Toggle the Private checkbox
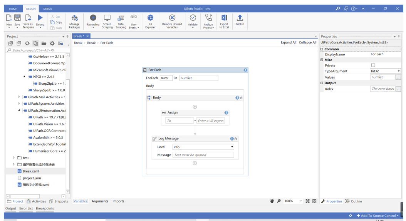406x221 pixels. click(373, 65)
